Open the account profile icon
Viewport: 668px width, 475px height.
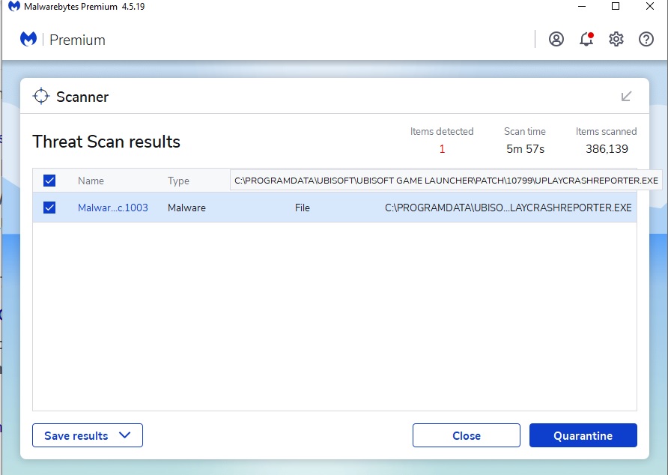556,39
